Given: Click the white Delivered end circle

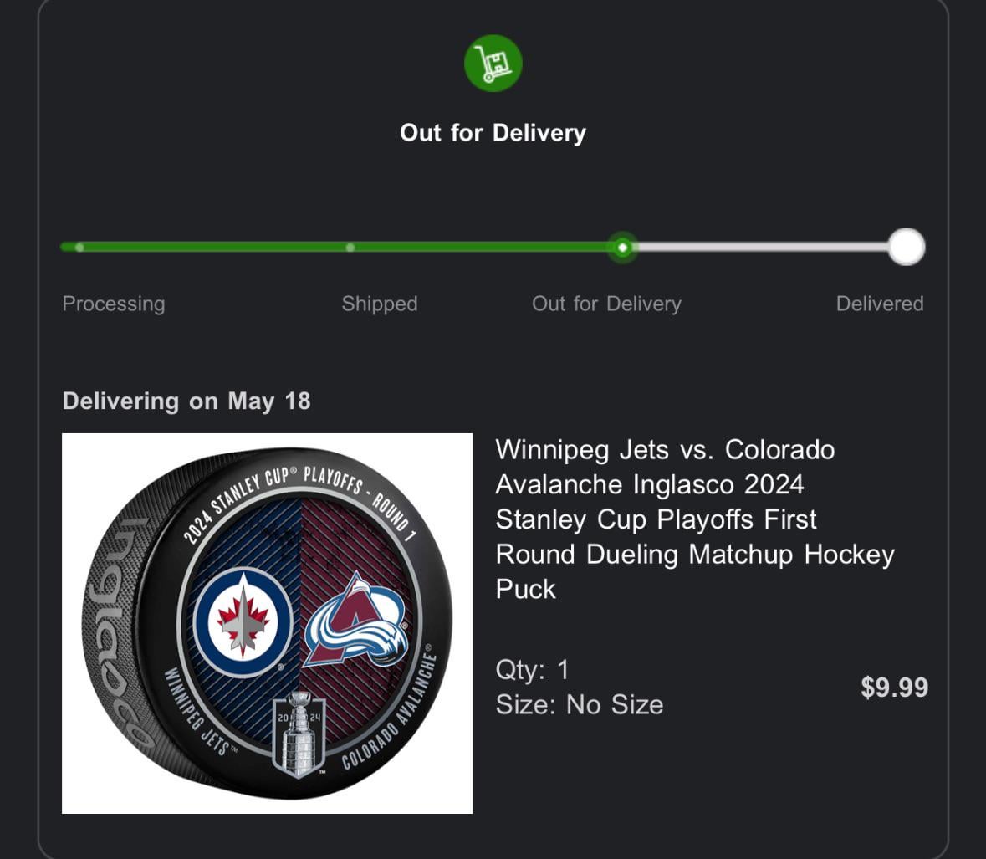Looking at the screenshot, I should pos(906,248).
